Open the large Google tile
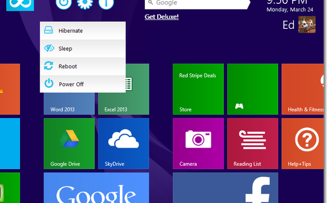Screen dimensions: 330x203 [x=96, y=188]
